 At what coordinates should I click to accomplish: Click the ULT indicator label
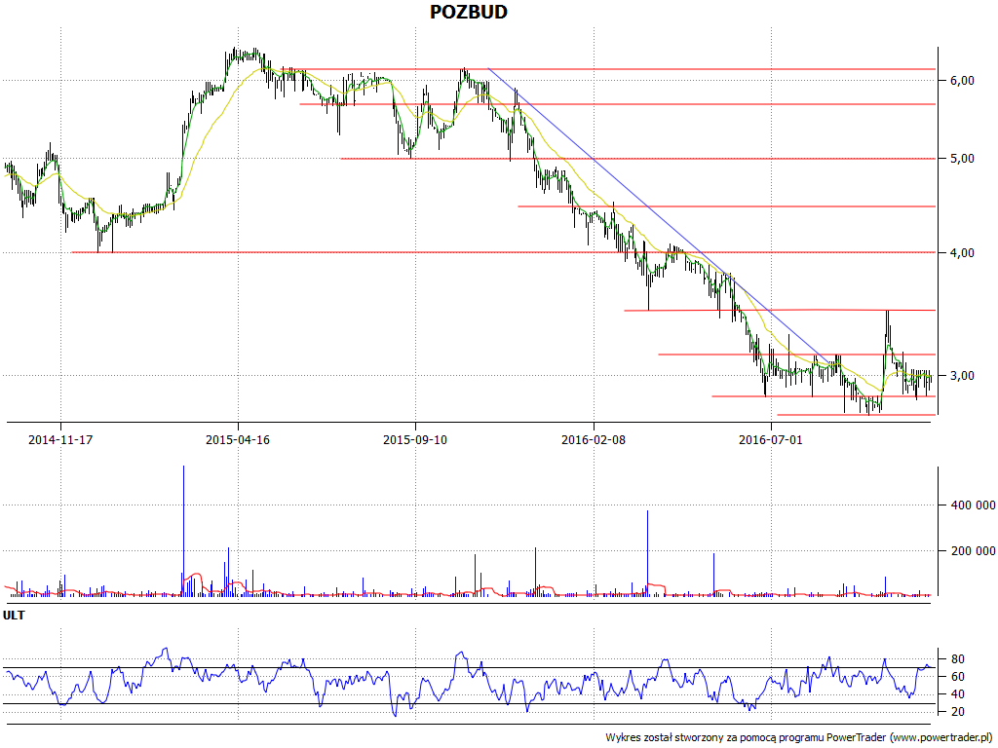[14, 616]
